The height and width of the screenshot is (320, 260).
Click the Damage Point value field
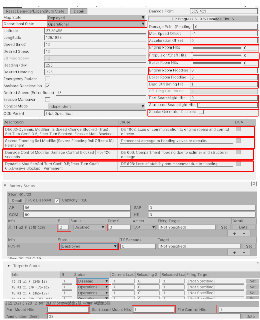tap(224, 11)
